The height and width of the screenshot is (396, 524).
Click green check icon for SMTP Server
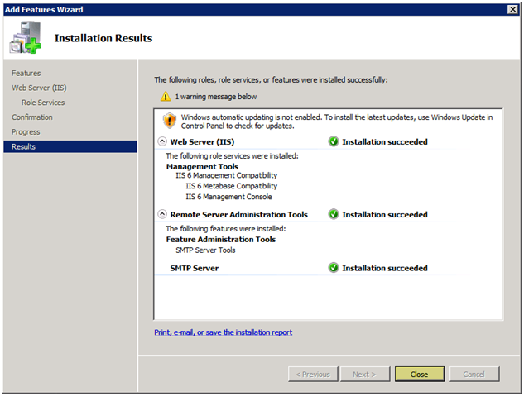tap(333, 268)
